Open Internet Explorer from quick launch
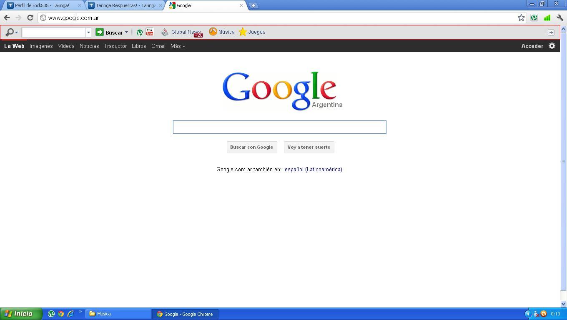567x320 pixels. [x=70, y=314]
